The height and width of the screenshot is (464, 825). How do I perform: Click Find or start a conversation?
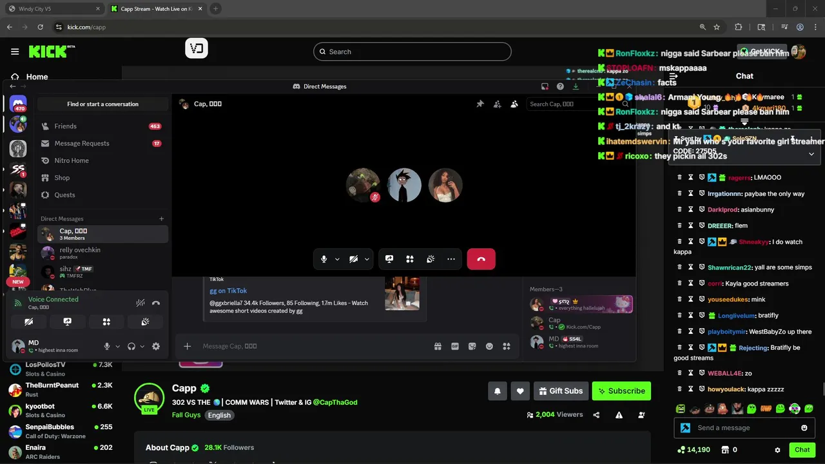pos(102,104)
